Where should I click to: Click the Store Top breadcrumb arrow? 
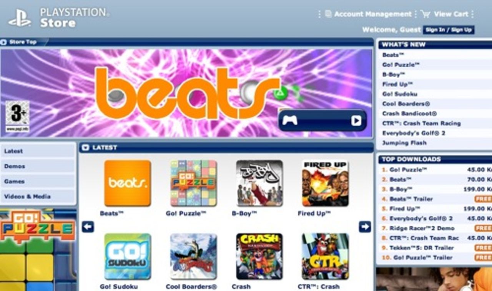[3, 42]
